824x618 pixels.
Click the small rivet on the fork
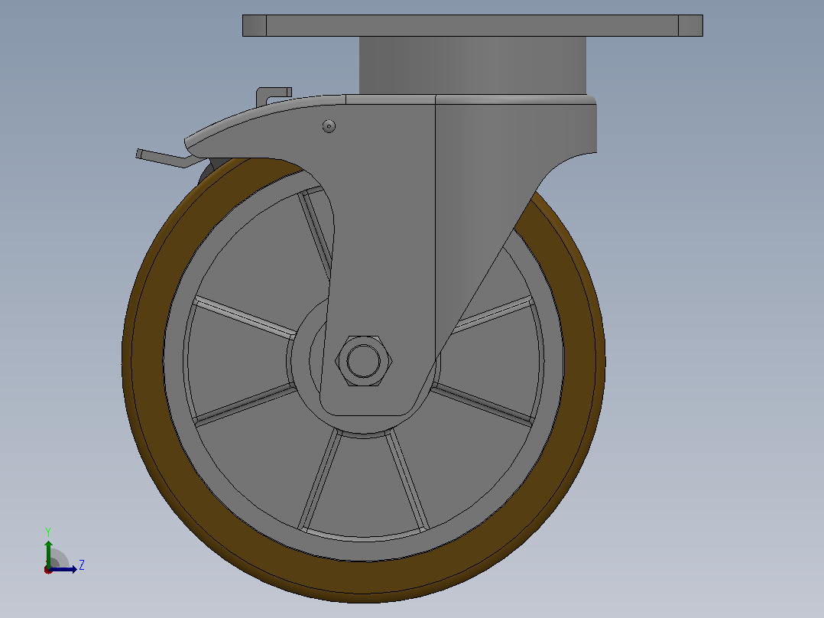[329, 126]
